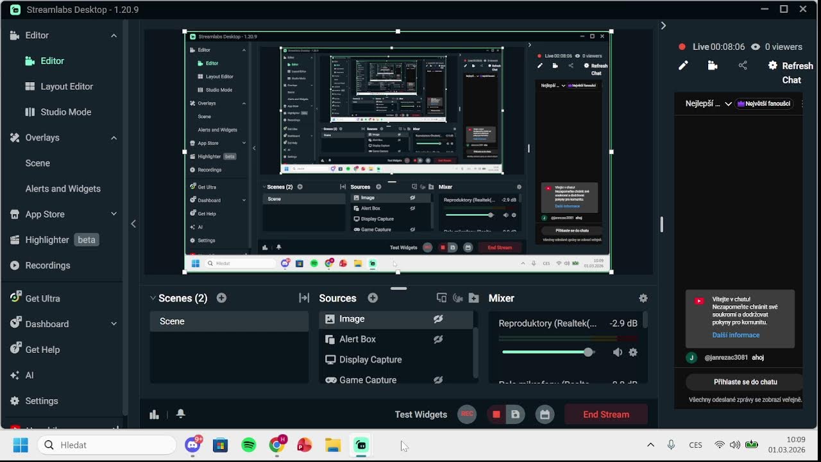Image resolution: width=821 pixels, height=462 pixels.
Task: Open notifications bell icon
Action: (x=180, y=414)
